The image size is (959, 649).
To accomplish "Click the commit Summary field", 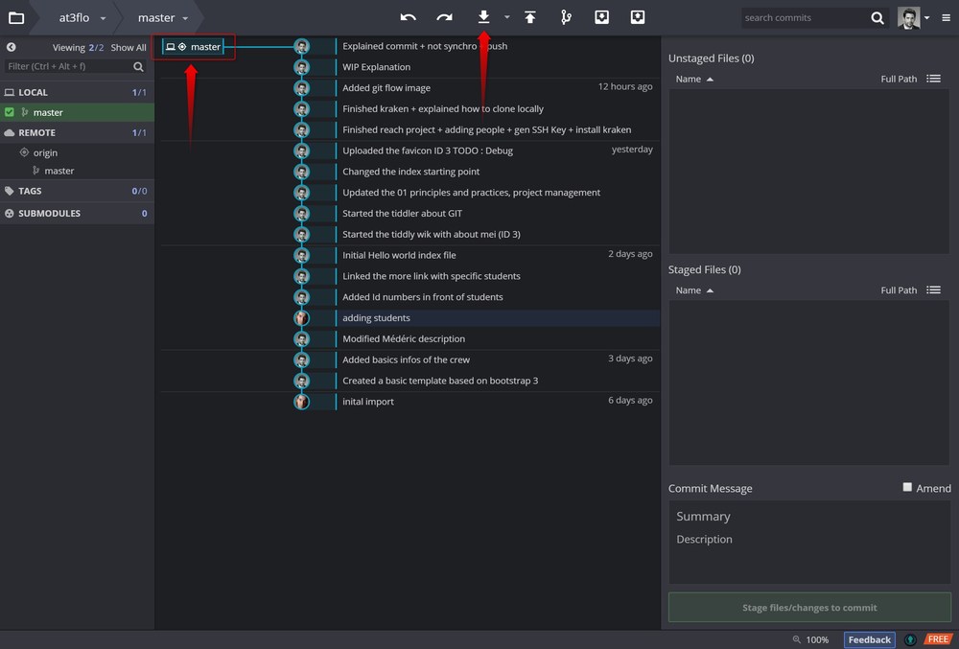I will [809, 516].
